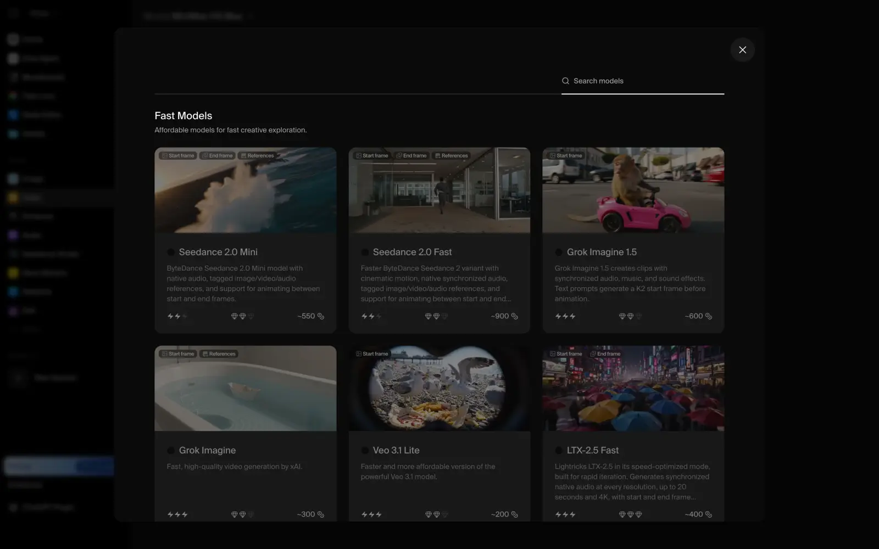Screen dimensions: 879x549
Task: Click the lightning speed rating on Grok Imagine 1.5
Action: (x=565, y=316)
